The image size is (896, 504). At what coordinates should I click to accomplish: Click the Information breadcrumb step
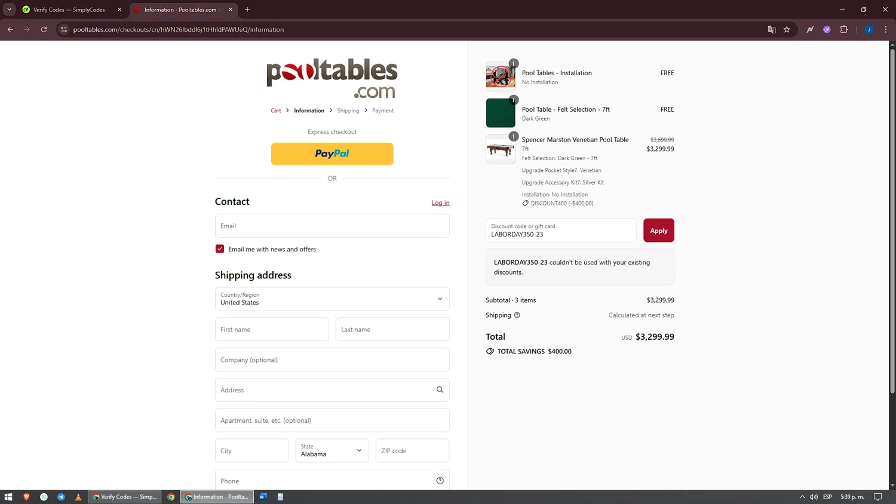coord(309,110)
